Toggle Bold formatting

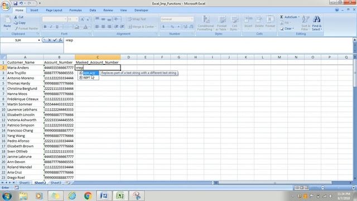tap(45, 27)
